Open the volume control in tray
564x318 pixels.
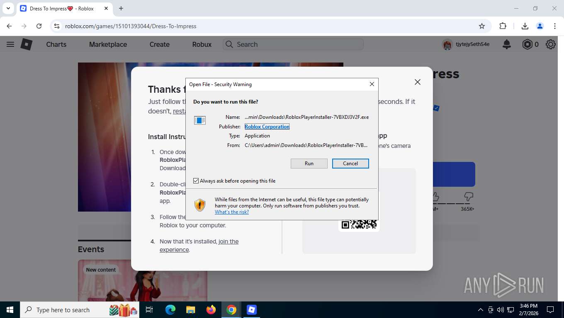(x=501, y=310)
